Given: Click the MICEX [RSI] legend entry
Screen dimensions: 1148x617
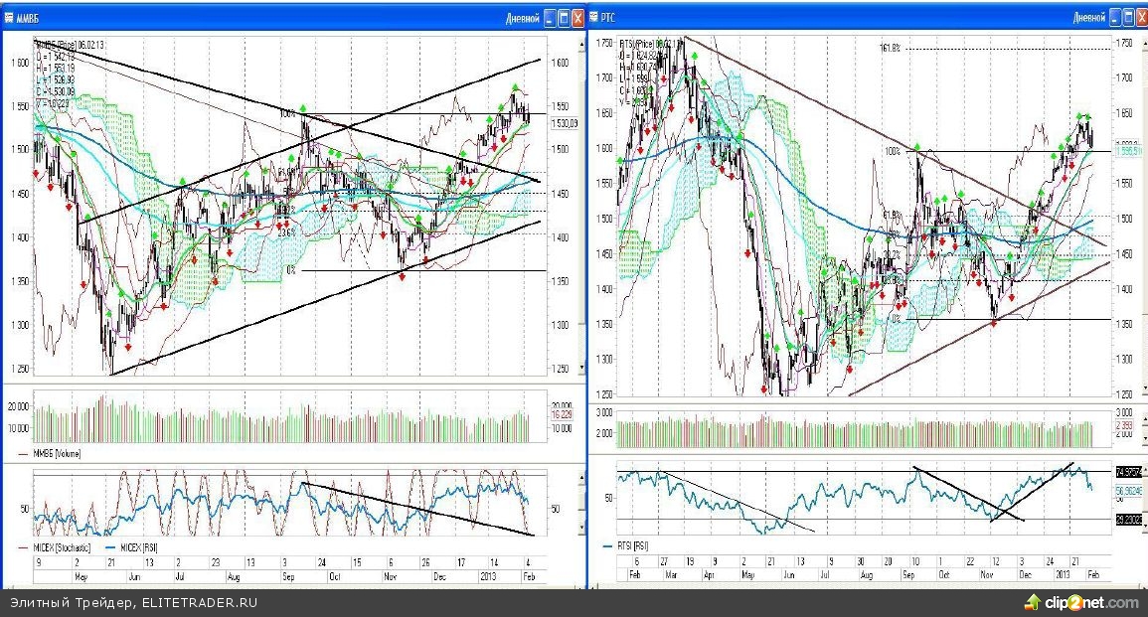Looking at the screenshot, I should [x=142, y=546].
